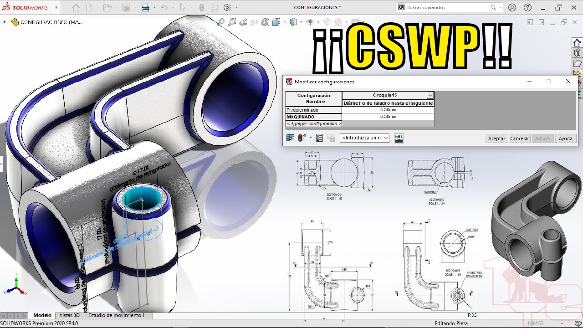Click the Edit Appearance sphere icon

pos(327,22)
